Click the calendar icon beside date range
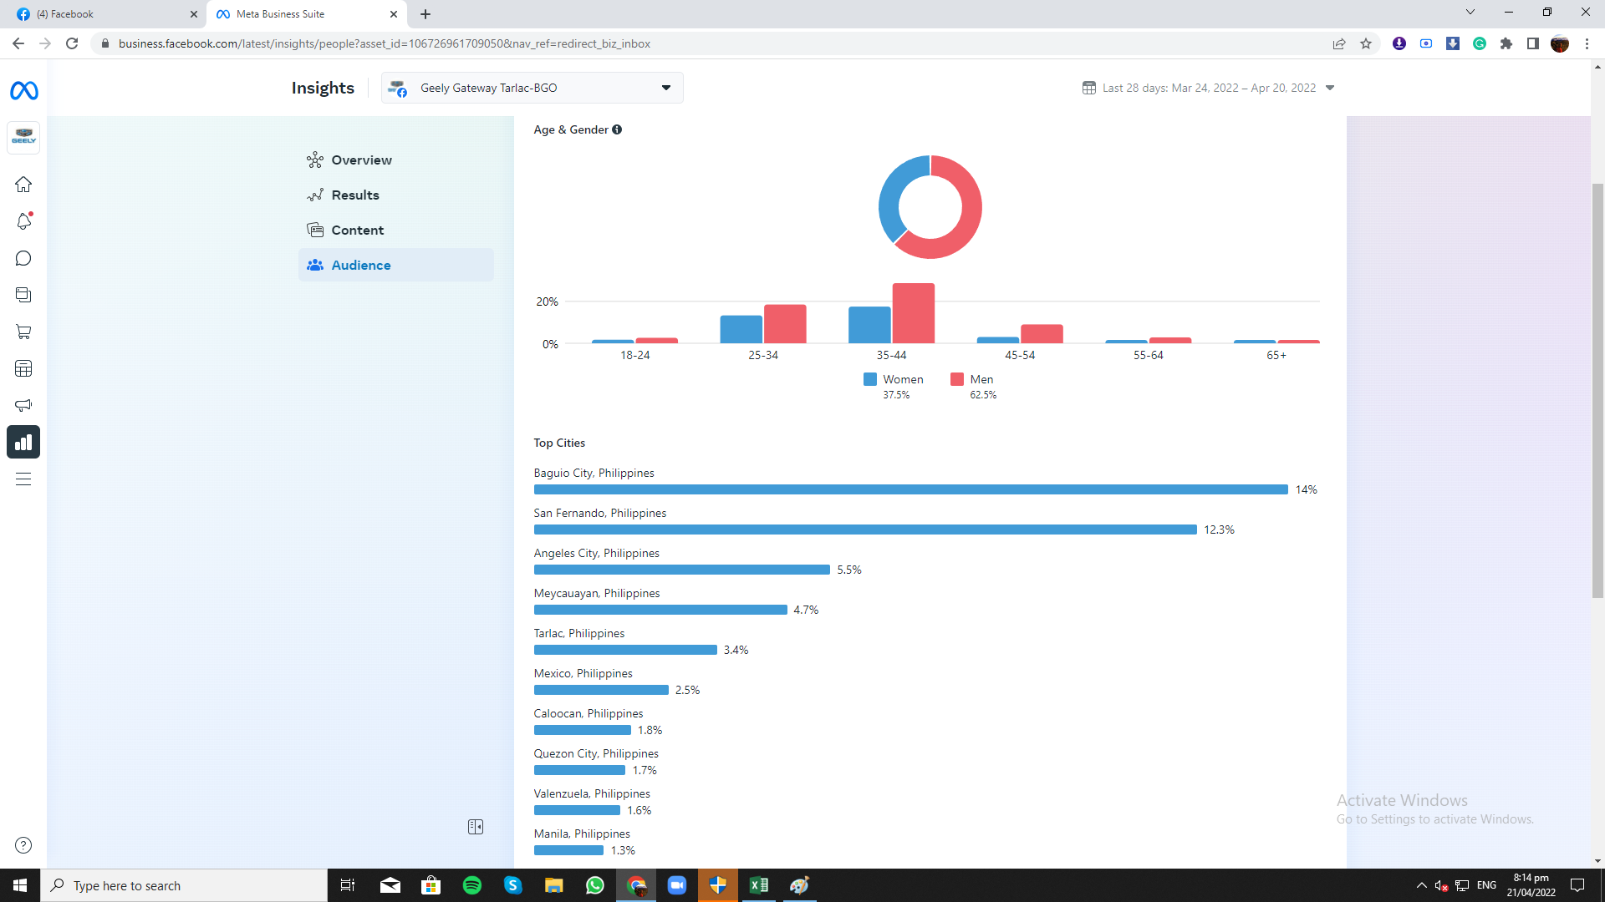The width and height of the screenshot is (1605, 902). (x=1089, y=88)
